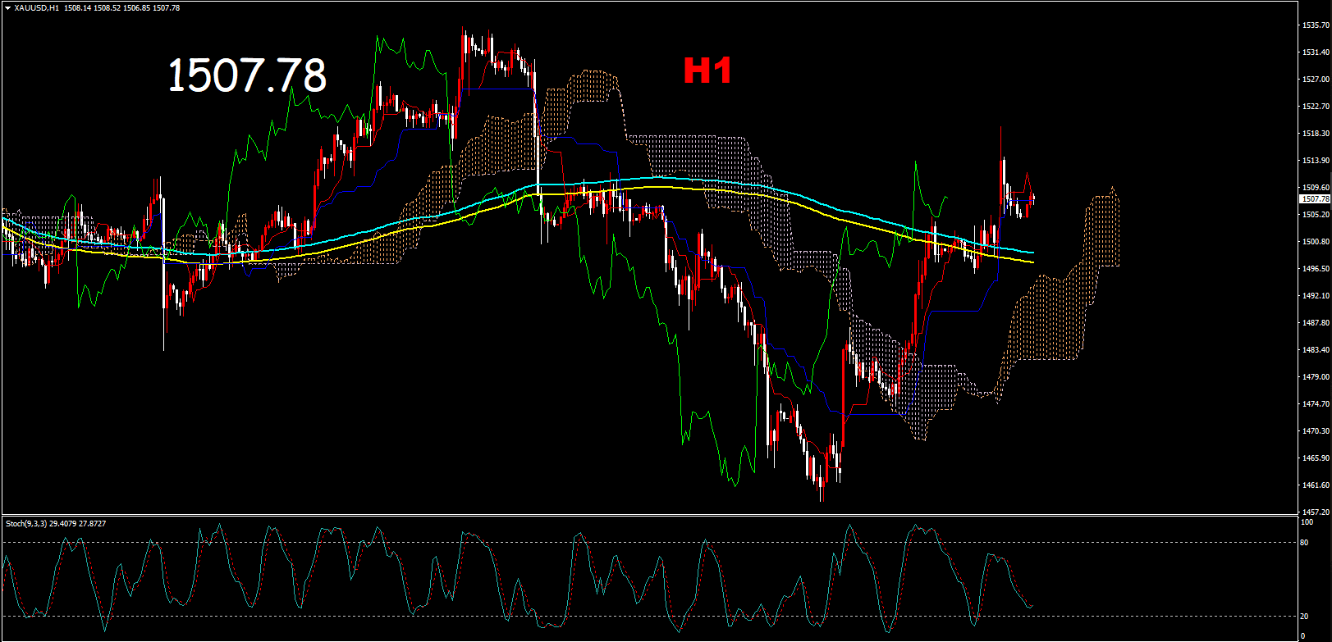Click the 1479.00 price axis label
This screenshot has height=642, width=1332.
tap(1316, 377)
